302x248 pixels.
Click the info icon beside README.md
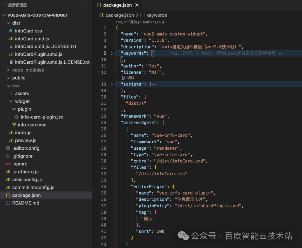(x=8, y=203)
